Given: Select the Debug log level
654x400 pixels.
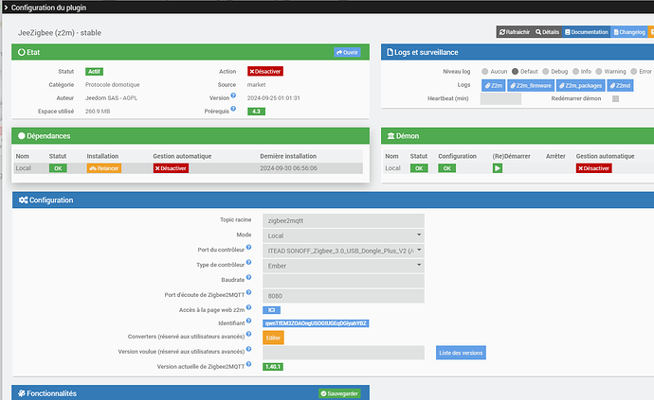Looking at the screenshot, I should pyautogui.click(x=546, y=72).
